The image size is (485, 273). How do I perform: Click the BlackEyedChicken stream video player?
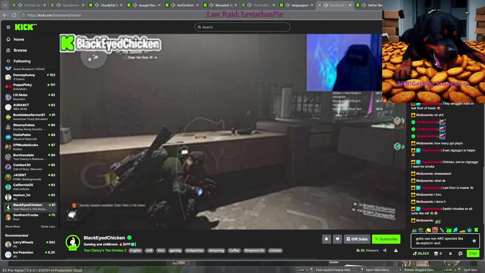233,132
